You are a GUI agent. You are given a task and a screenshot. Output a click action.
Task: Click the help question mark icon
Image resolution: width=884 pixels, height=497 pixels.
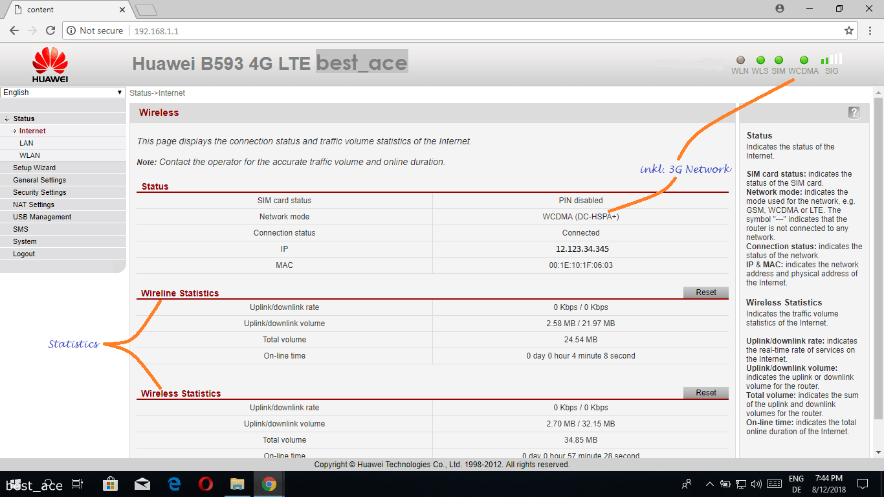pyautogui.click(x=854, y=113)
